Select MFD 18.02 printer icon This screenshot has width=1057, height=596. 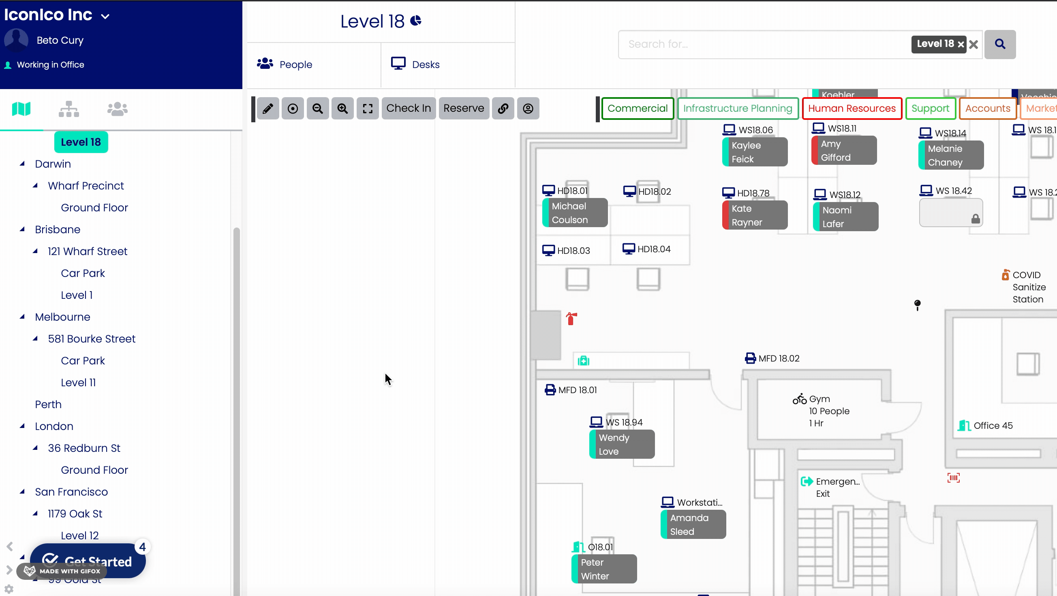[750, 358]
